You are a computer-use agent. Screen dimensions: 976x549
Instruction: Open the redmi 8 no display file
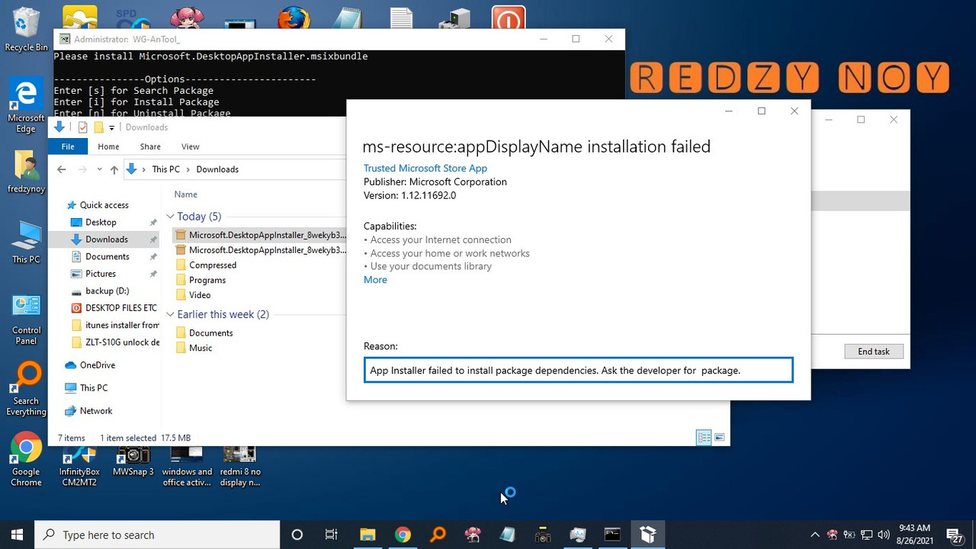(x=239, y=467)
